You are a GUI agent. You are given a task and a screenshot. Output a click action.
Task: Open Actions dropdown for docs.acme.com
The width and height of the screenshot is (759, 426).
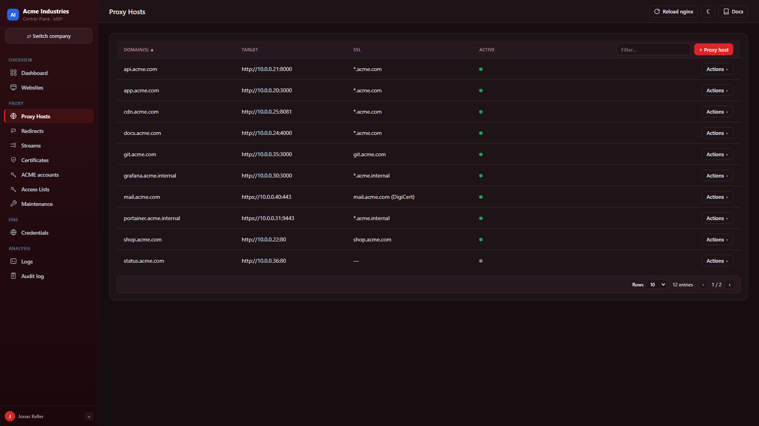coord(717,133)
